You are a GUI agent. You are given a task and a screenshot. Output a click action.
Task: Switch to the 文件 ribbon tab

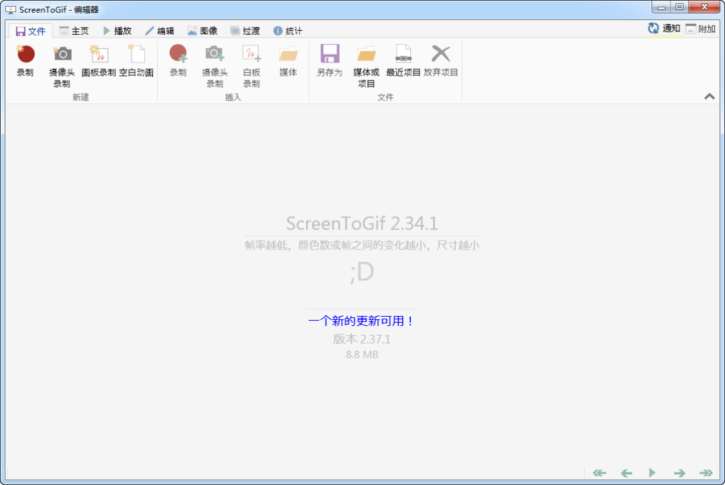30,31
